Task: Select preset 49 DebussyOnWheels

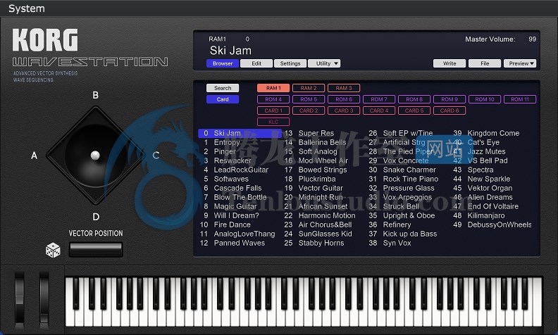Action: (494, 225)
